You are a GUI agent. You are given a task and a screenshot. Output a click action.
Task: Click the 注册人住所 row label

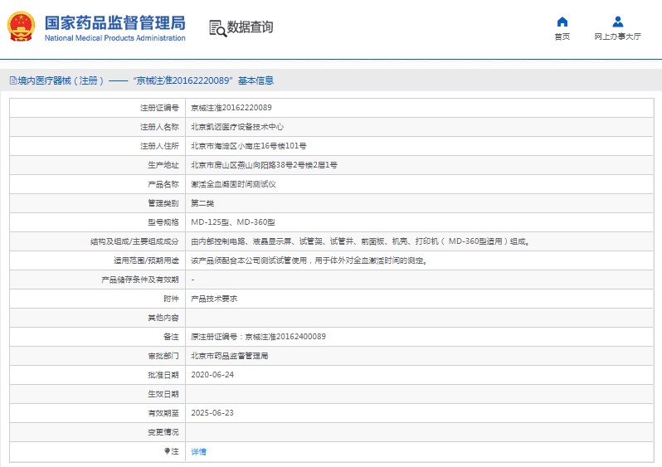coord(159,146)
